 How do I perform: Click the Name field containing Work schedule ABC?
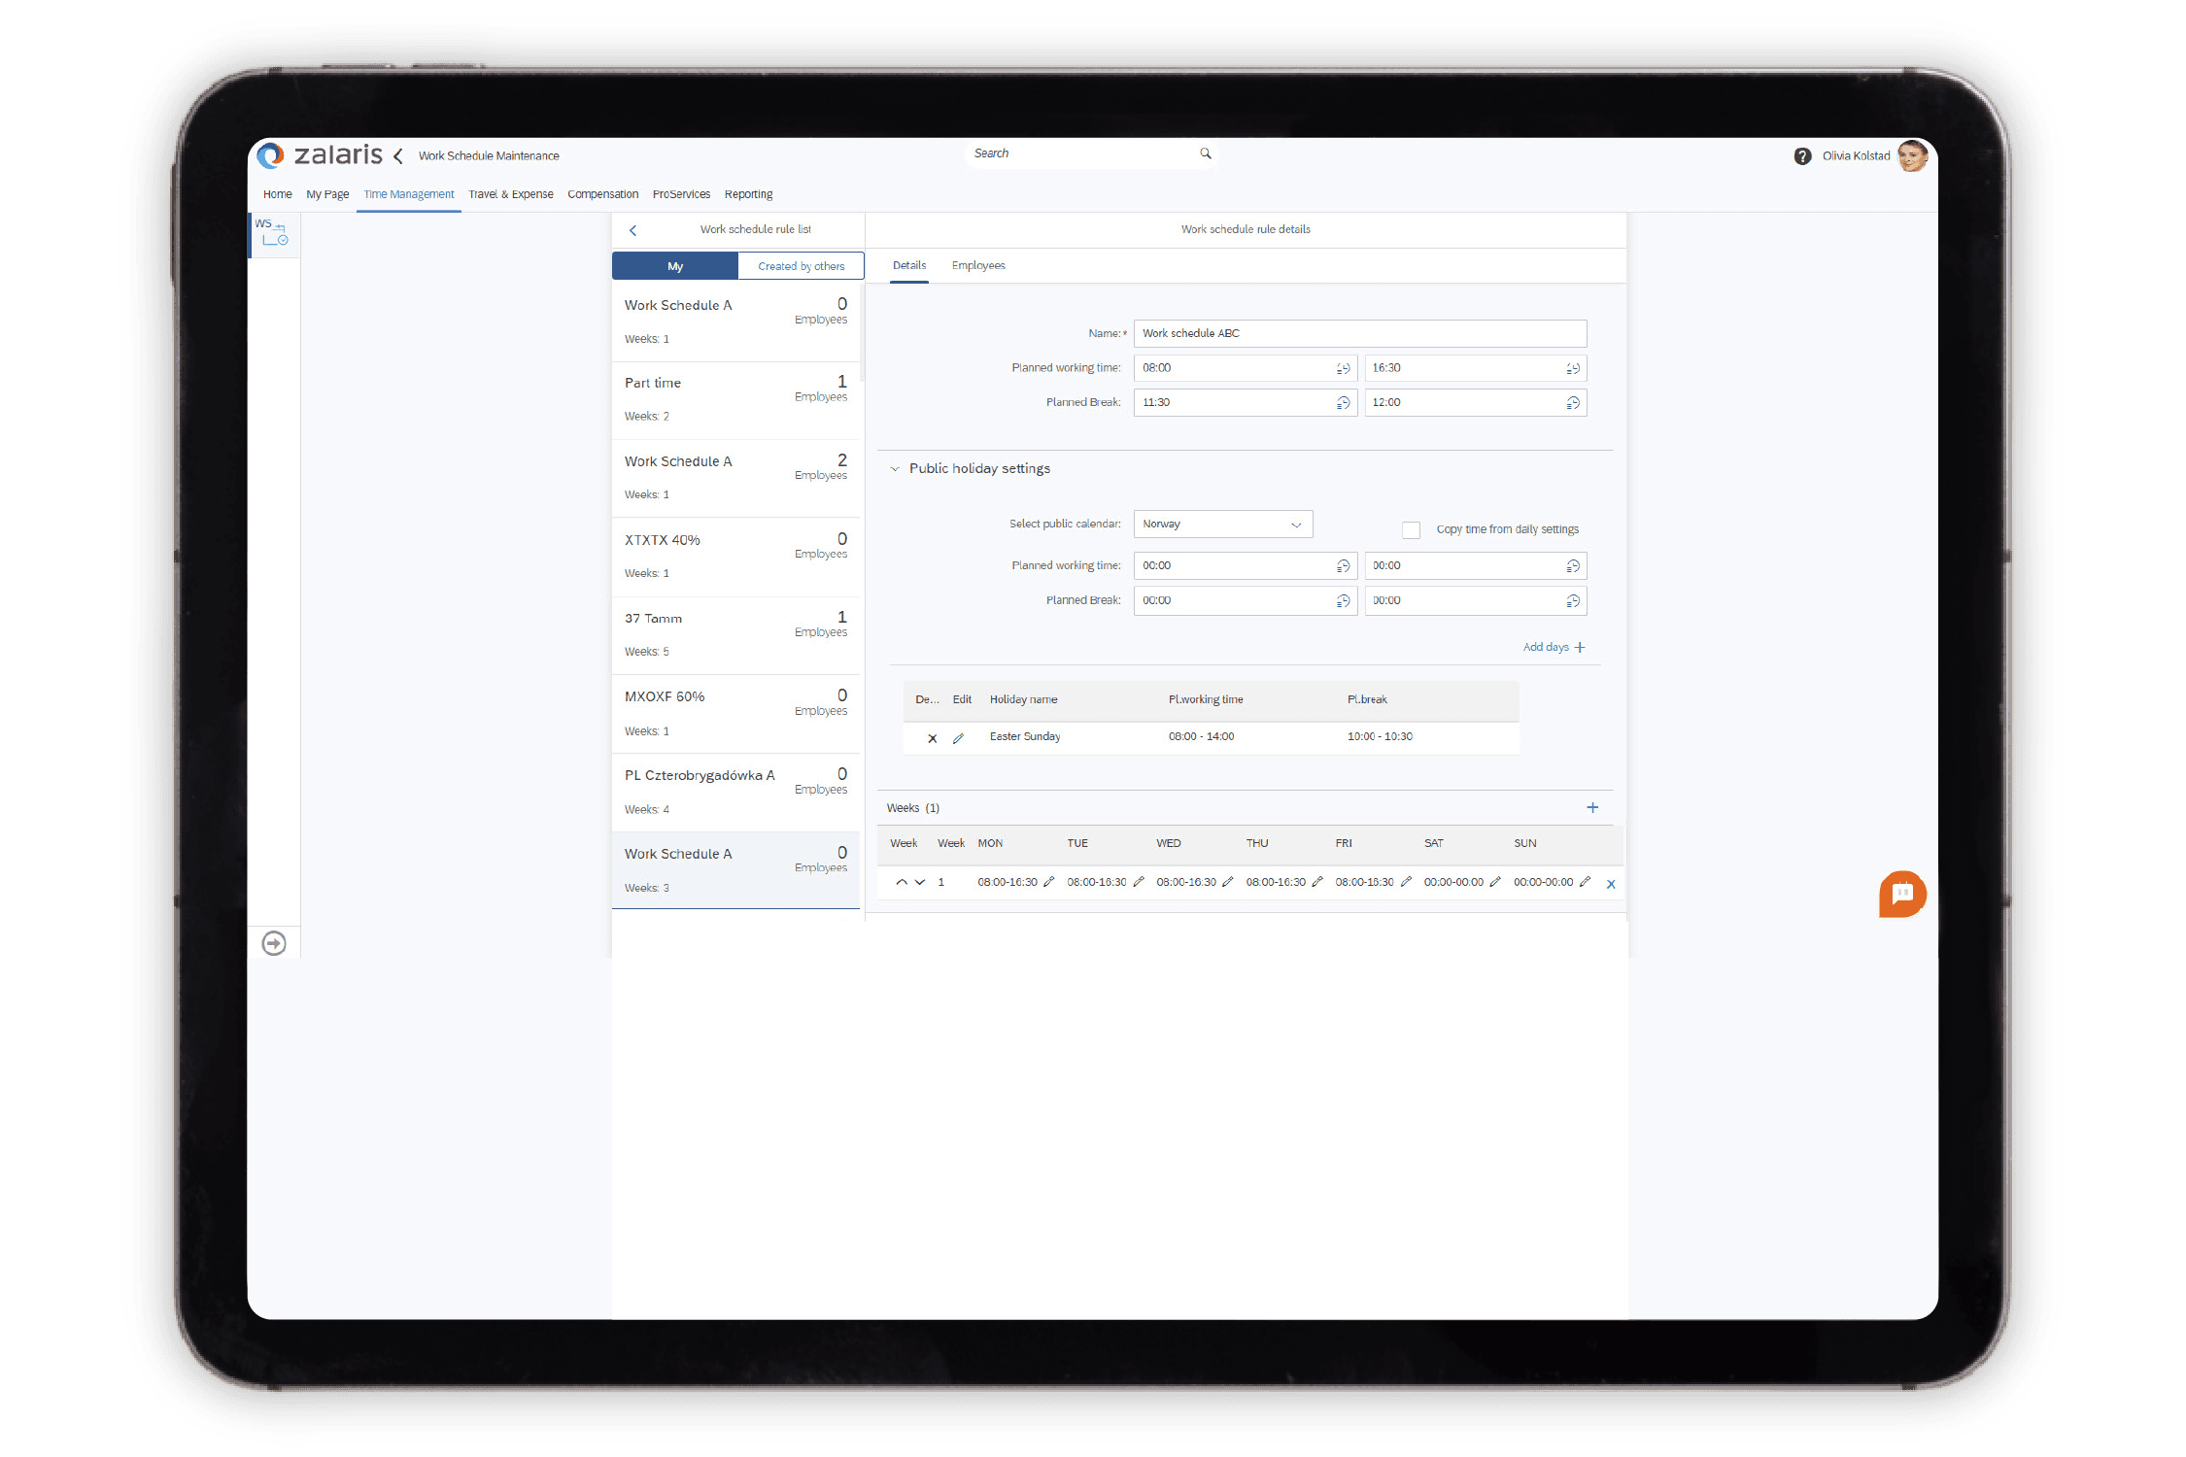tap(1358, 333)
